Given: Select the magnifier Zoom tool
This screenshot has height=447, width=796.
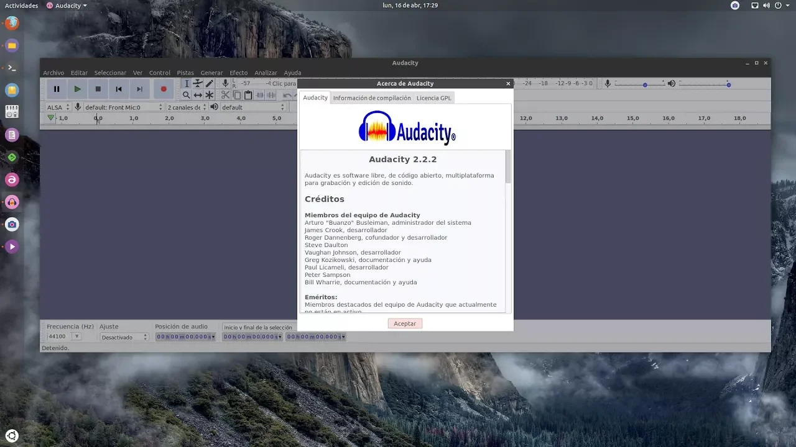Looking at the screenshot, I should pyautogui.click(x=186, y=95).
